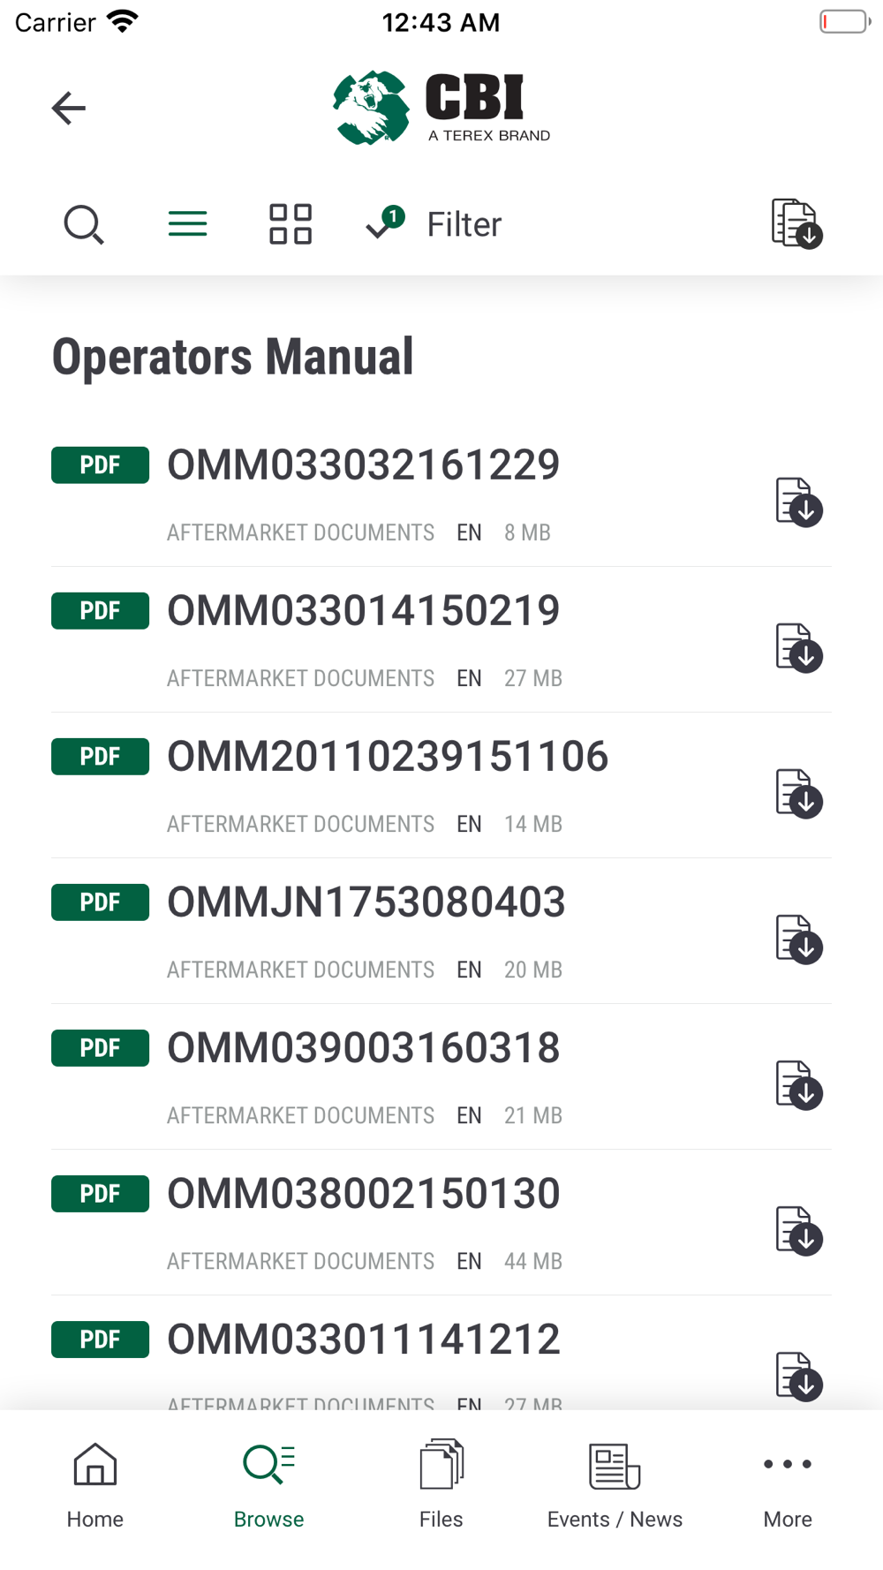Open document OMM039003160318
The width and height of the screenshot is (883, 1570).
[363, 1048]
